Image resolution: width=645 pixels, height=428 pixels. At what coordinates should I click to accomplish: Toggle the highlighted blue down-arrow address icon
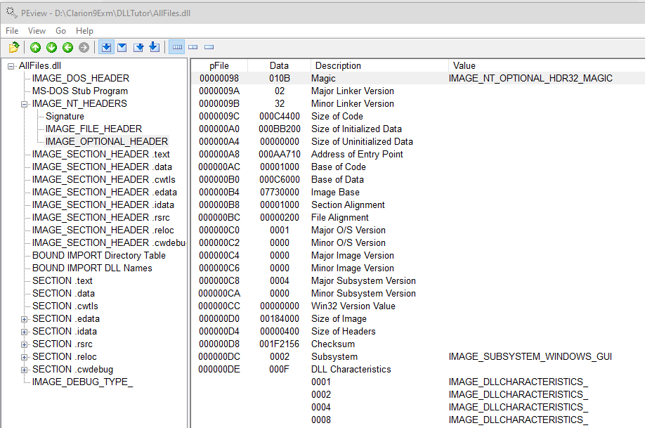(x=106, y=47)
